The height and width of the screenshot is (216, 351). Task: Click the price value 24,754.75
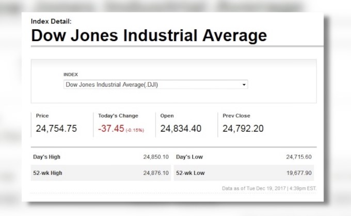pos(56,129)
